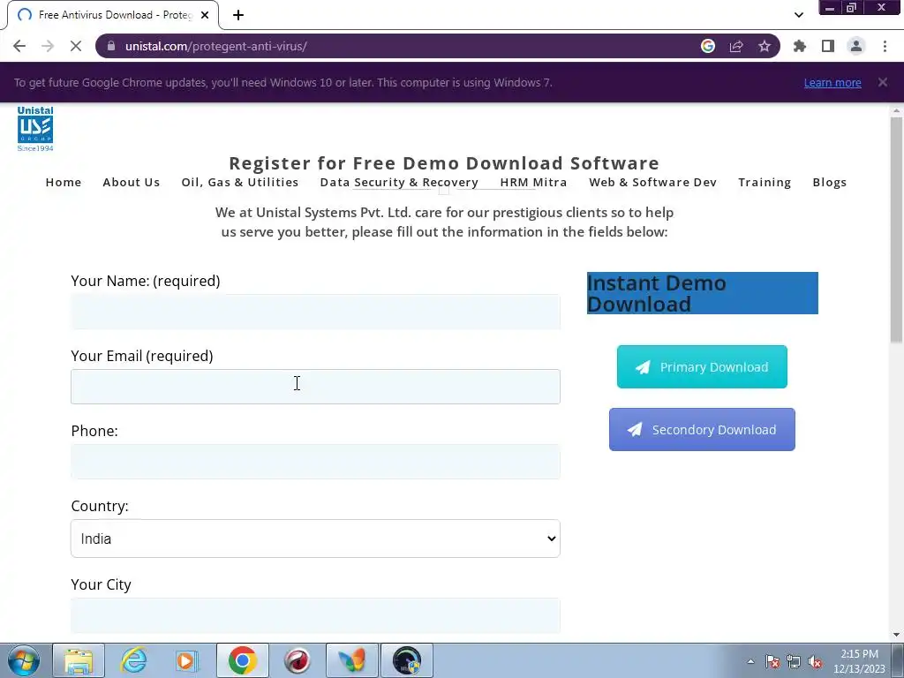Image resolution: width=904 pixels, height=678 pixels.
Task: Open Chrome three-dot menu
Action: point(885,46)
